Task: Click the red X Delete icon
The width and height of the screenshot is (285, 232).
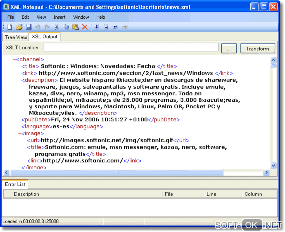Action: click(85, 27)
